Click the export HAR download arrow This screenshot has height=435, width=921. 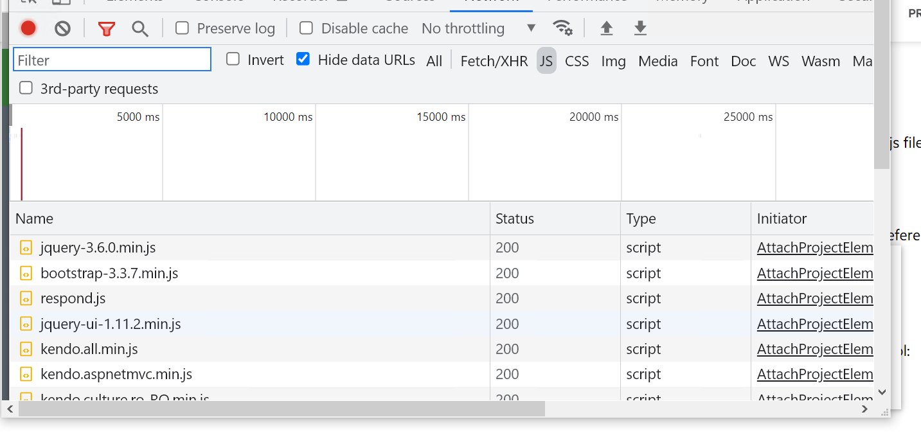pyautogui.click(x=640, y=28)
